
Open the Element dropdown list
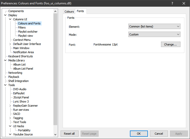(154, 26)
